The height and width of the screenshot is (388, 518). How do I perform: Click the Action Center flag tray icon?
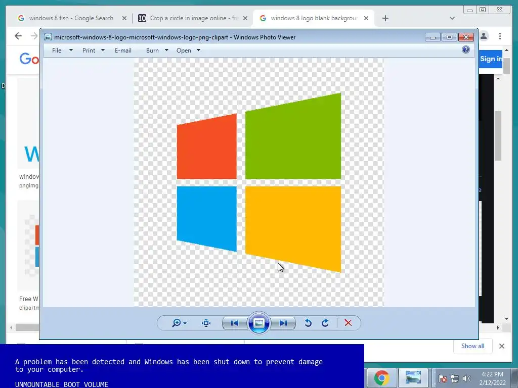point(443,378)
